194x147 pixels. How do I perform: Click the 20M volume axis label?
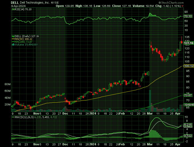pos(7,105)
